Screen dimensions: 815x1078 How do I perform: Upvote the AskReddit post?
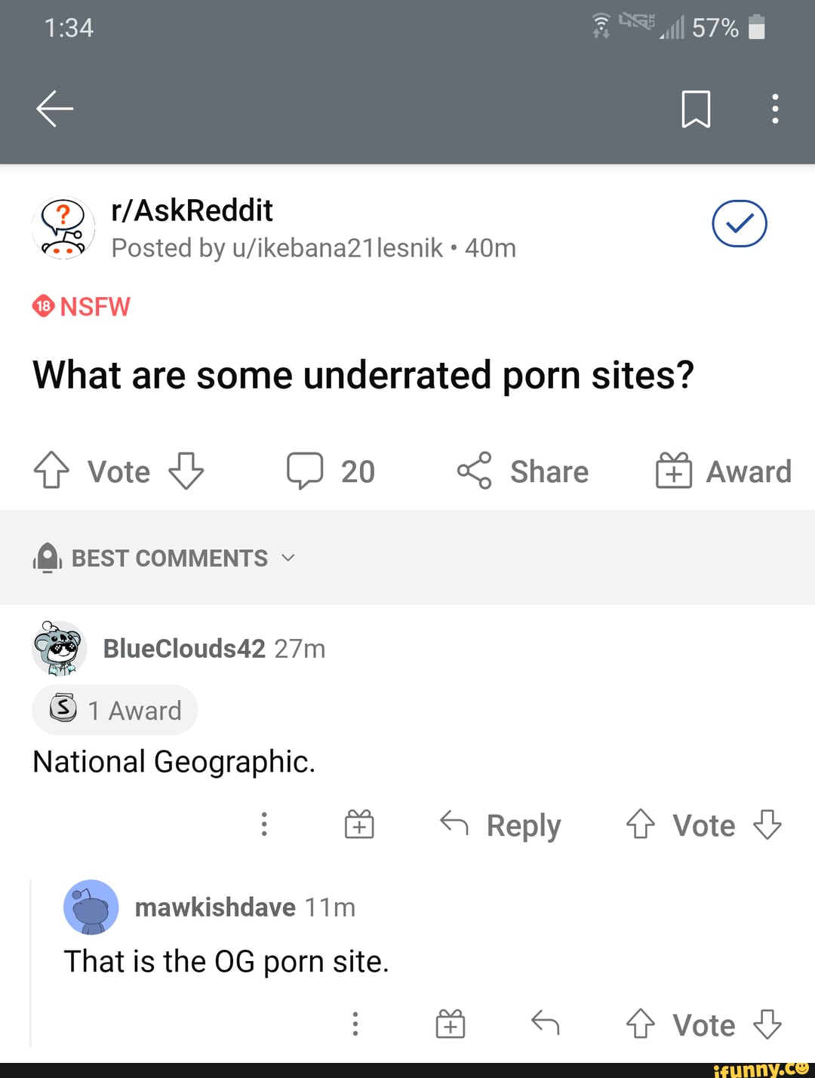pyautogui.click(x=51, y=471)
